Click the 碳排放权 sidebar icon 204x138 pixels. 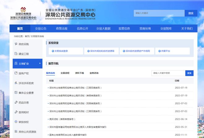click(16, 122)
